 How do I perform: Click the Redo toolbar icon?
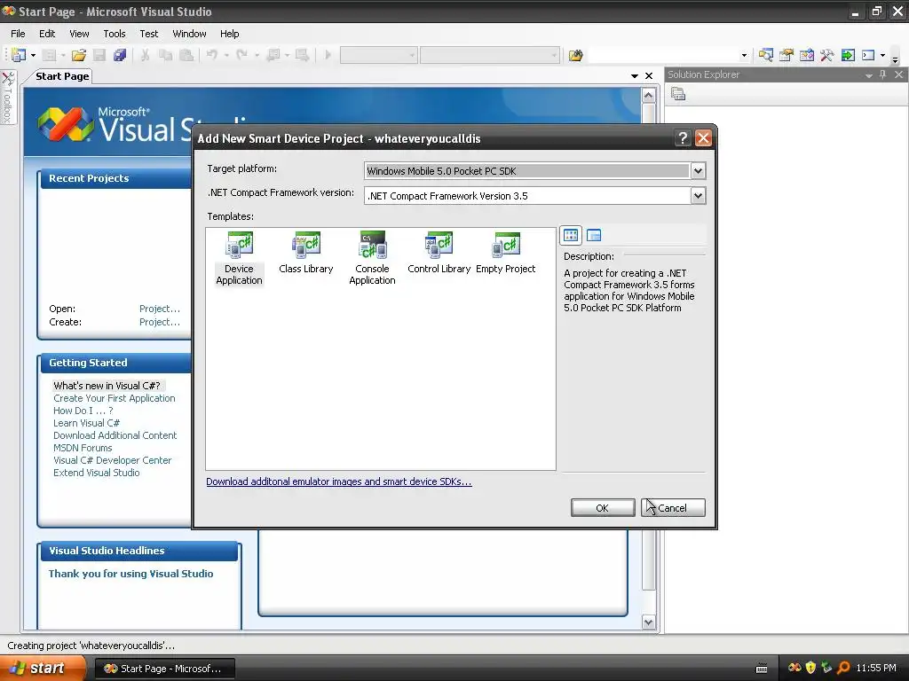[x=241, y=56]
